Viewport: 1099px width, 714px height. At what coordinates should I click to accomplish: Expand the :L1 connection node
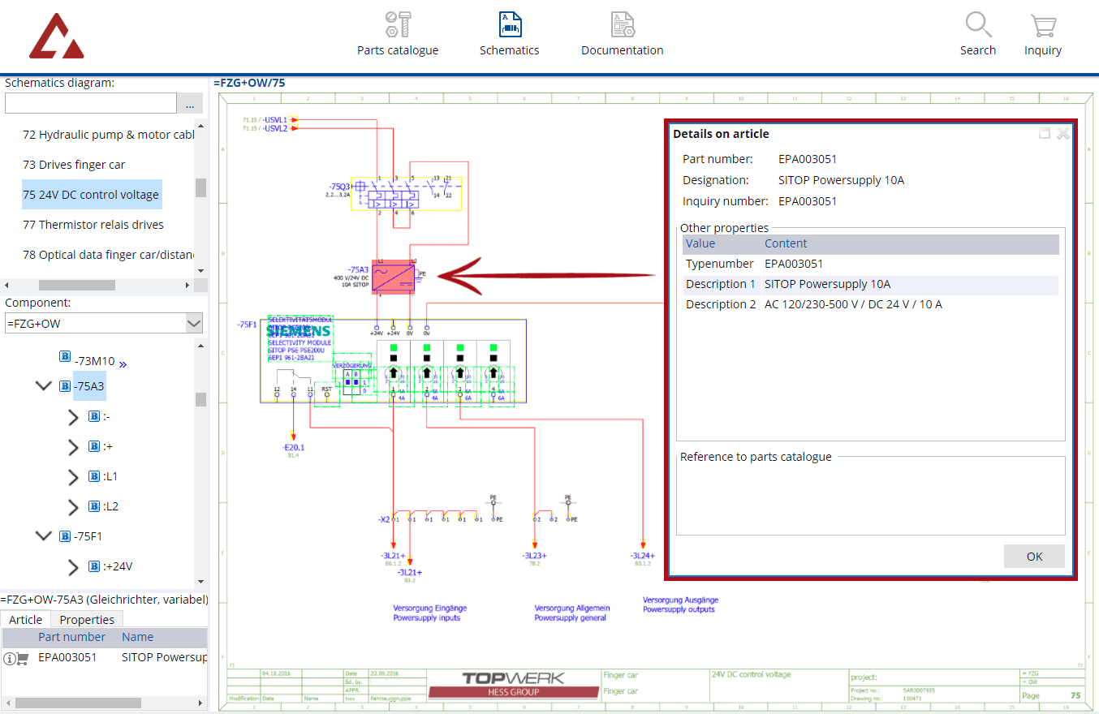click(73, 476)
